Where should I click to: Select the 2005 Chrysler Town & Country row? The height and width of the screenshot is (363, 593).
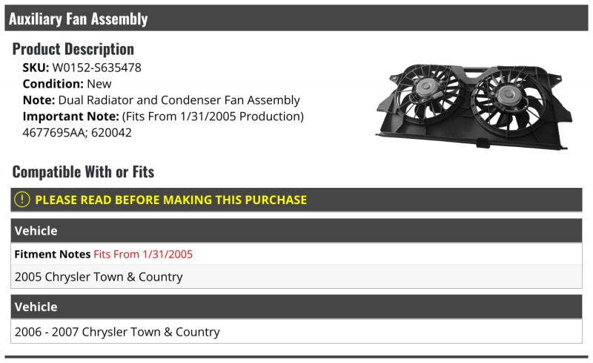click(x=296, y=277)
